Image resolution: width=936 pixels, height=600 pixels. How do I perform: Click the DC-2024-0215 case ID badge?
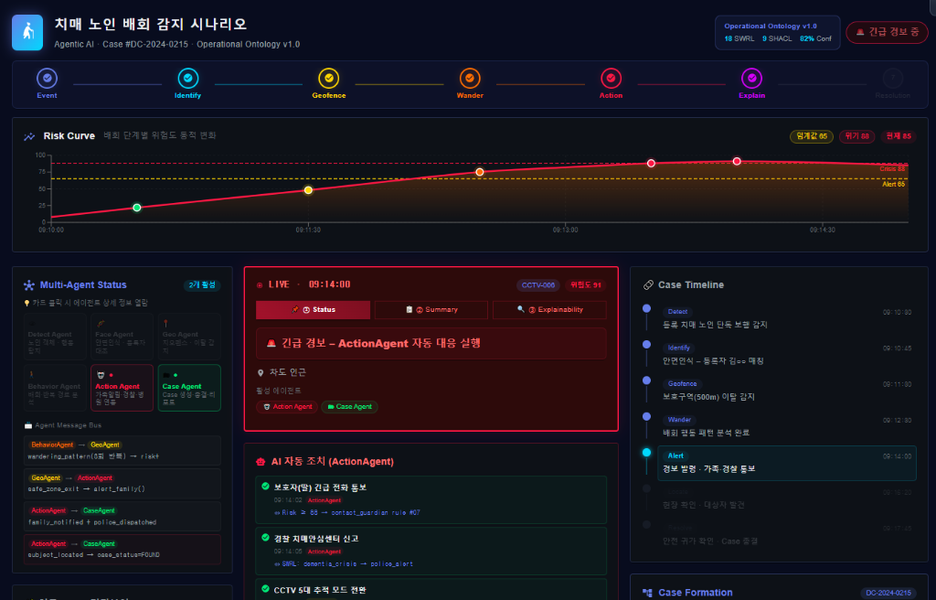pyautogui.click(x=888, y=593)
